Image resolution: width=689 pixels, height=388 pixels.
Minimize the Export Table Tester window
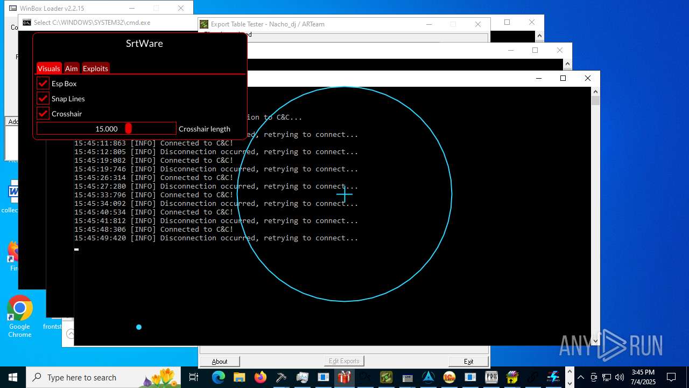(429, 24)
